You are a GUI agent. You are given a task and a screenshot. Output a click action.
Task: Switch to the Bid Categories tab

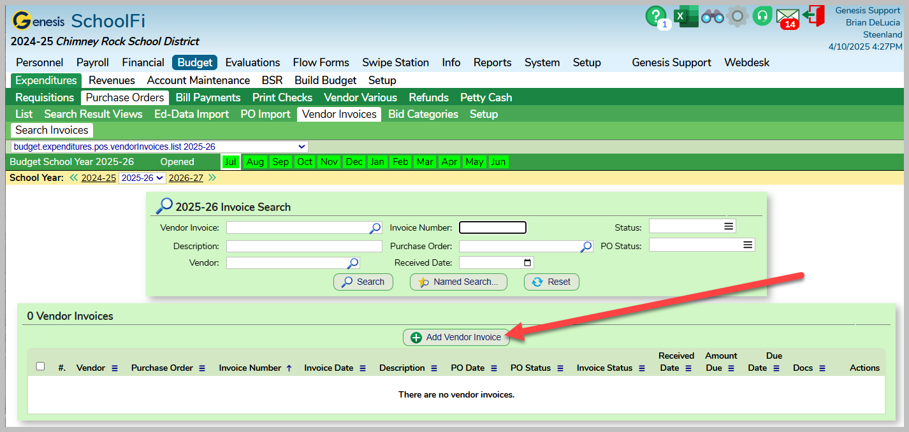click(423, 114)
